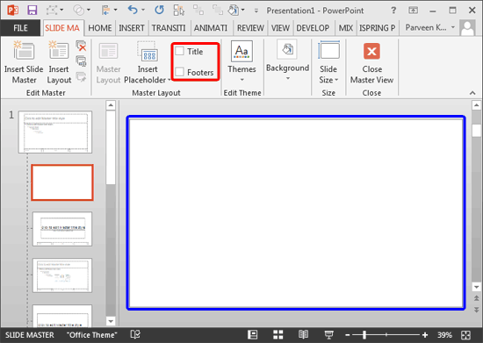
Task: Select the blank layout thumbnail highlighted in orange
Action: pos(62,182)
